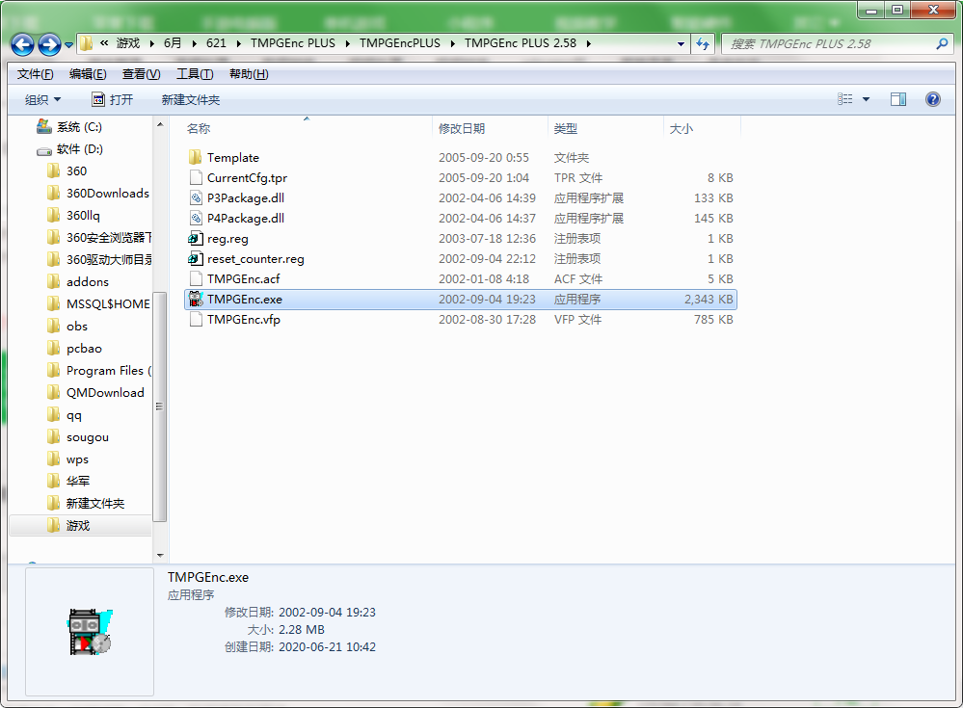Click the Forward navigation arrow button
963x708 pixels.
click(x=49, y=44)
